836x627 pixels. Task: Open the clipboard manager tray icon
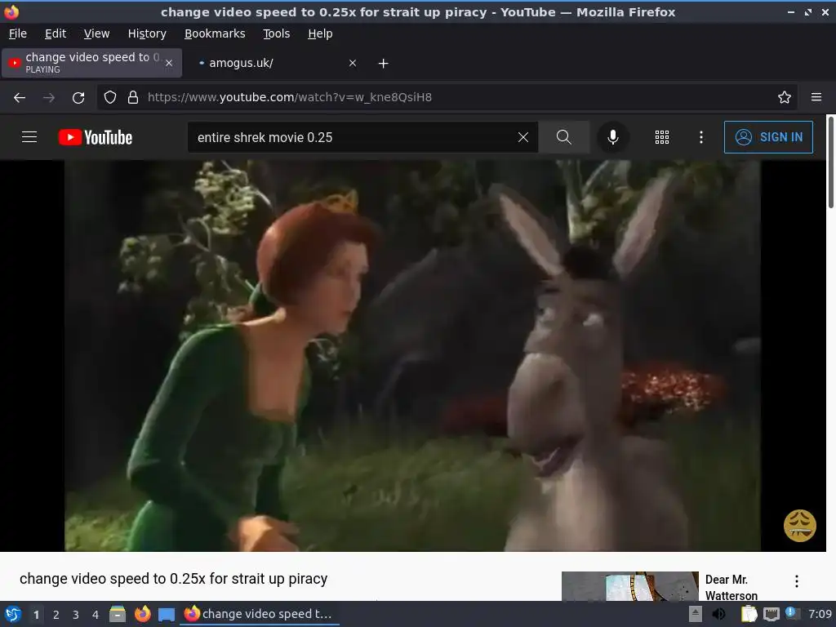coord(749,614)
